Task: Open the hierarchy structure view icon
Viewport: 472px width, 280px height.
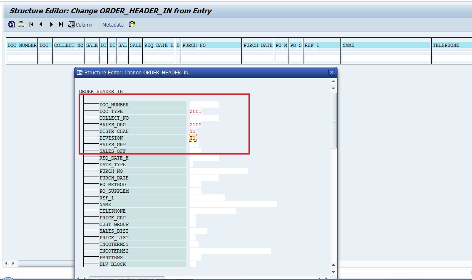Action: point(21,25)
